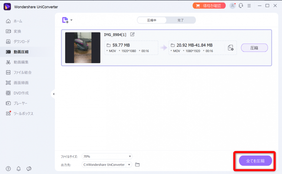Switch to the 完了 tab
The image size is (282, 174).
click(x=180, y=20)
